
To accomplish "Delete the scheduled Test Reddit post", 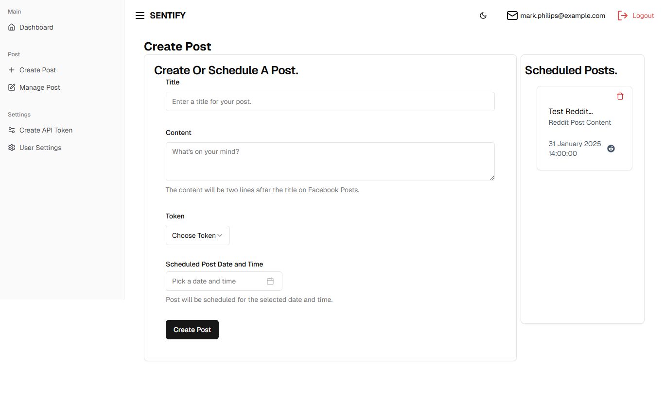I will (620, 96).
